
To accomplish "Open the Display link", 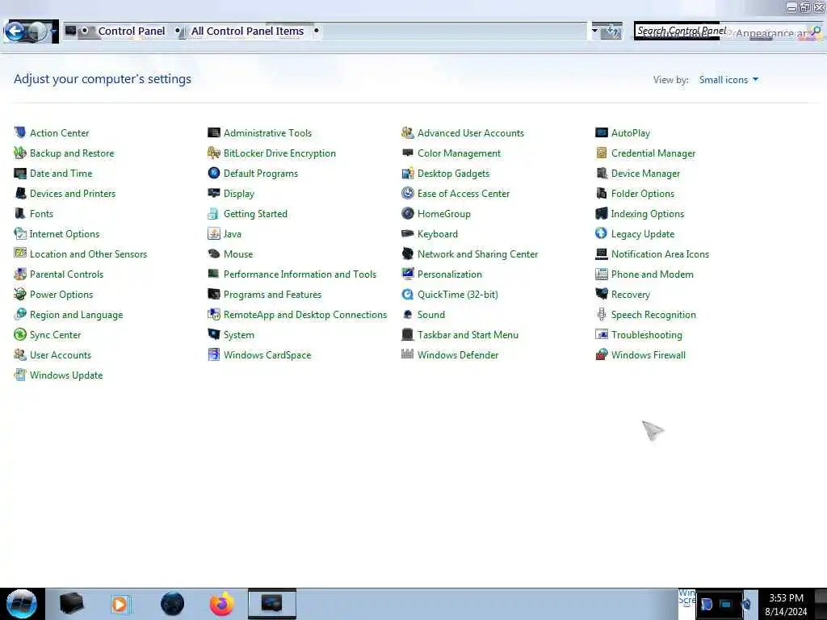I will pos(238,194).
